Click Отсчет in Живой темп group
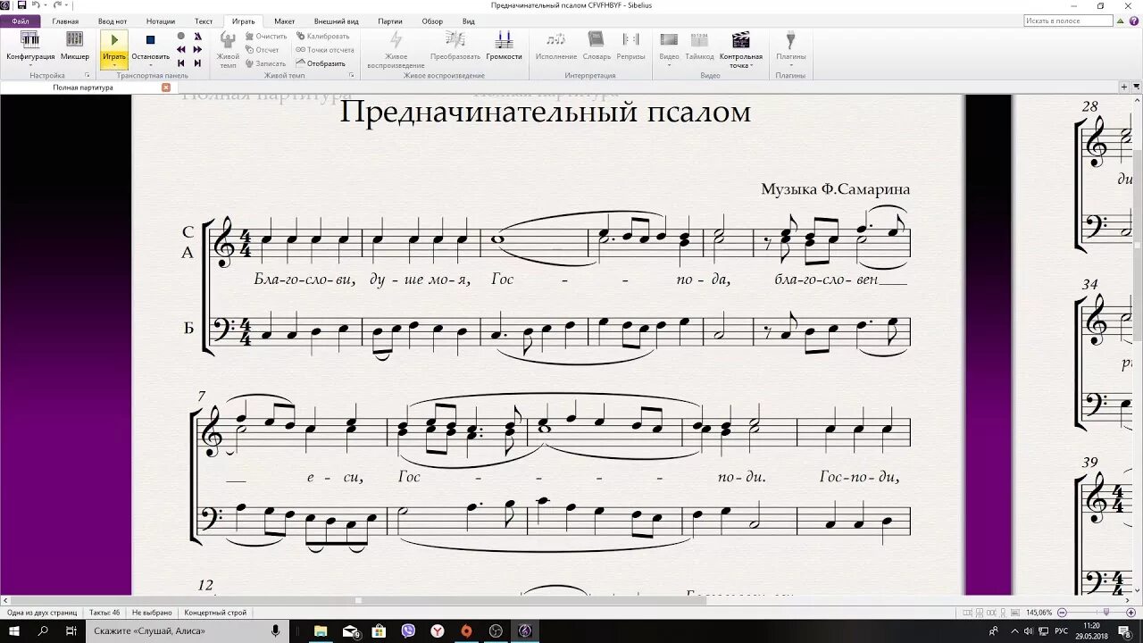Viewport: 1143px width, 643px height. pos(262,50)
